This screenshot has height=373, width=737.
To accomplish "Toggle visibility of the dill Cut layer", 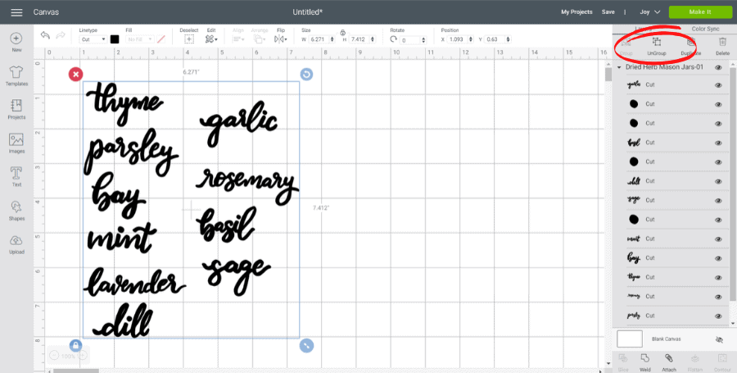I will (x=718, y=181).
